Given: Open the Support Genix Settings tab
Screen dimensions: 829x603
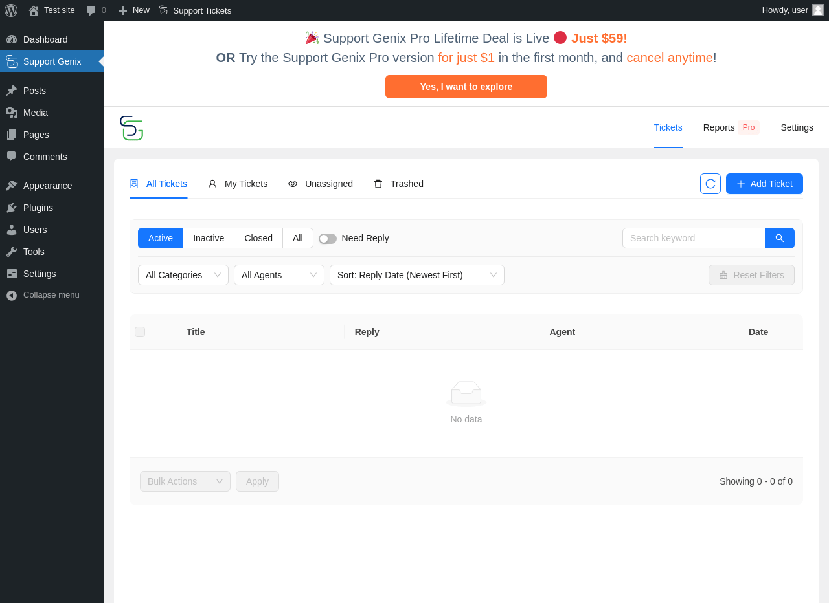Looking at the screenshot, I should coord(797,127).
